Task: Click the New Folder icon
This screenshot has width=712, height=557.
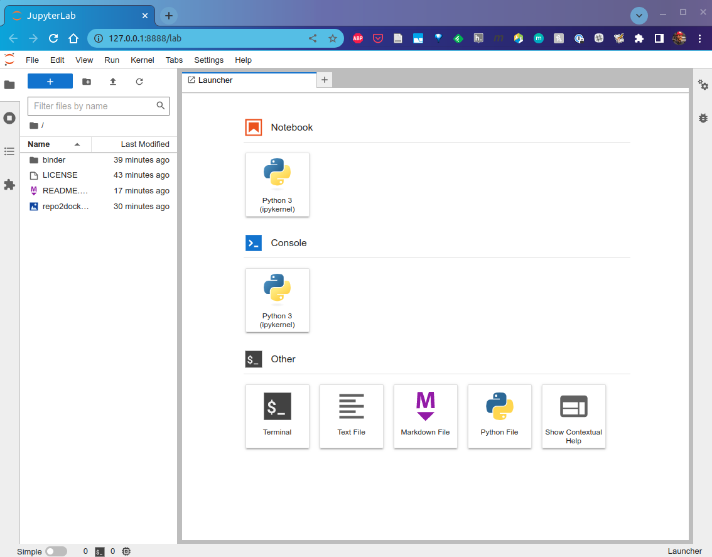Action: pos(86,82)
